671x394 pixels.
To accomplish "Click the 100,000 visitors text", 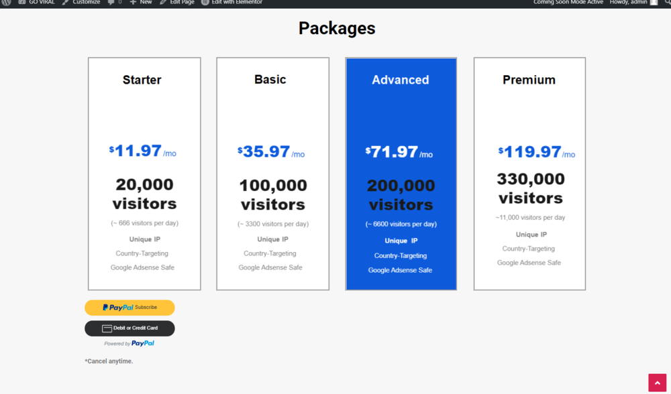I will (273, 195).
